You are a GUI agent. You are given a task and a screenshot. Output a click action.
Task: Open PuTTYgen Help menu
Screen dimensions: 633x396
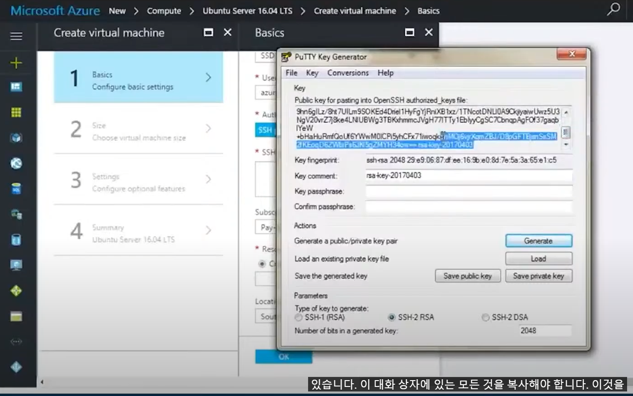coord(385,73)
